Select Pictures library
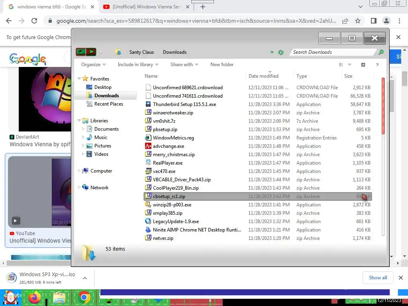 [102, 146]
